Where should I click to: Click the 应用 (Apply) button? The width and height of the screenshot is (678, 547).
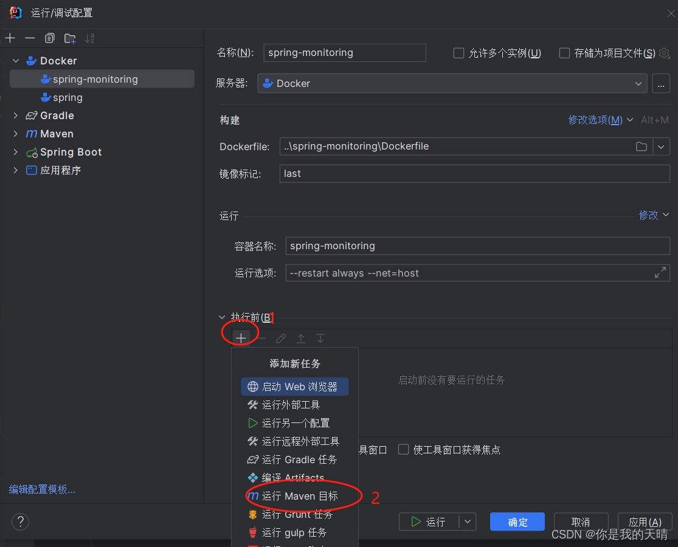pos(645,521)
